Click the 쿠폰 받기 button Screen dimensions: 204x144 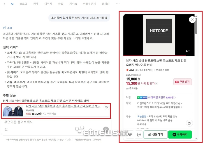click(182, 82)
